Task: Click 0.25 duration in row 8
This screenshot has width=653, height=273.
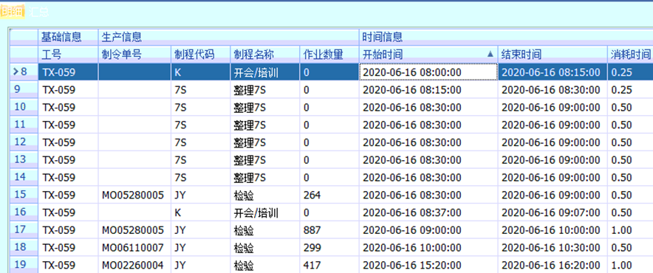Action: 630,72
